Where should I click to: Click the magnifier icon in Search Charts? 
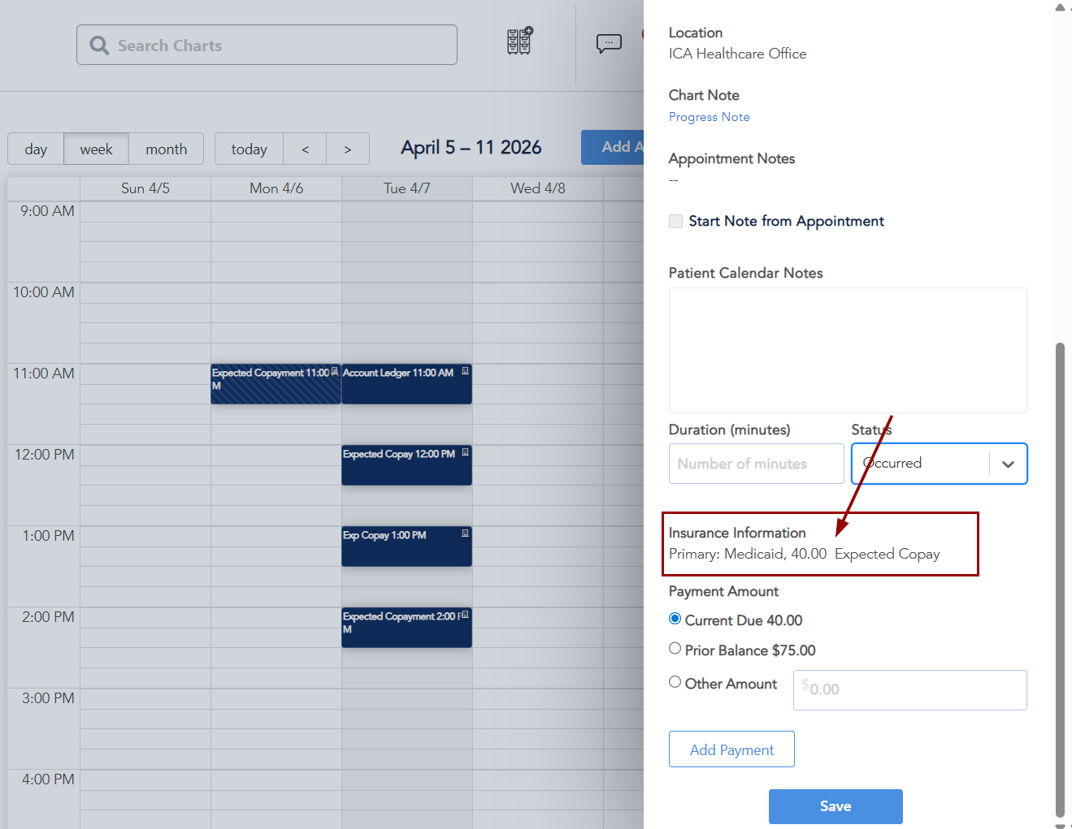(99, 45)
